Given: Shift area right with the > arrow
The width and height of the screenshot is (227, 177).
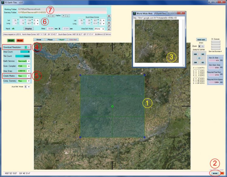Looking at the screenshot, I should 53,16.
